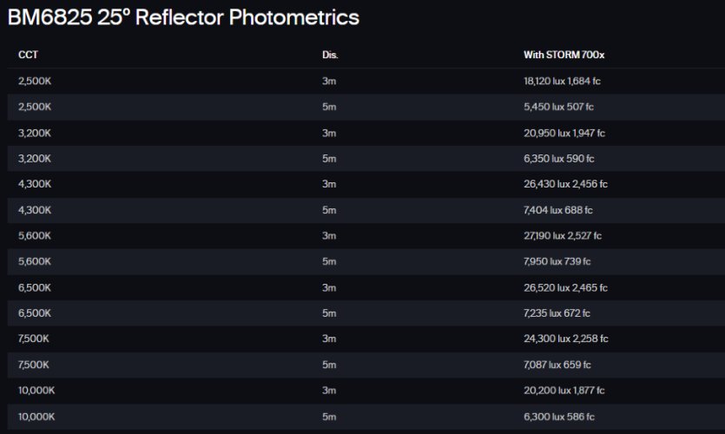Click the CCT column header
This screenshot has width=725, height=434.
tap(28, 55)
